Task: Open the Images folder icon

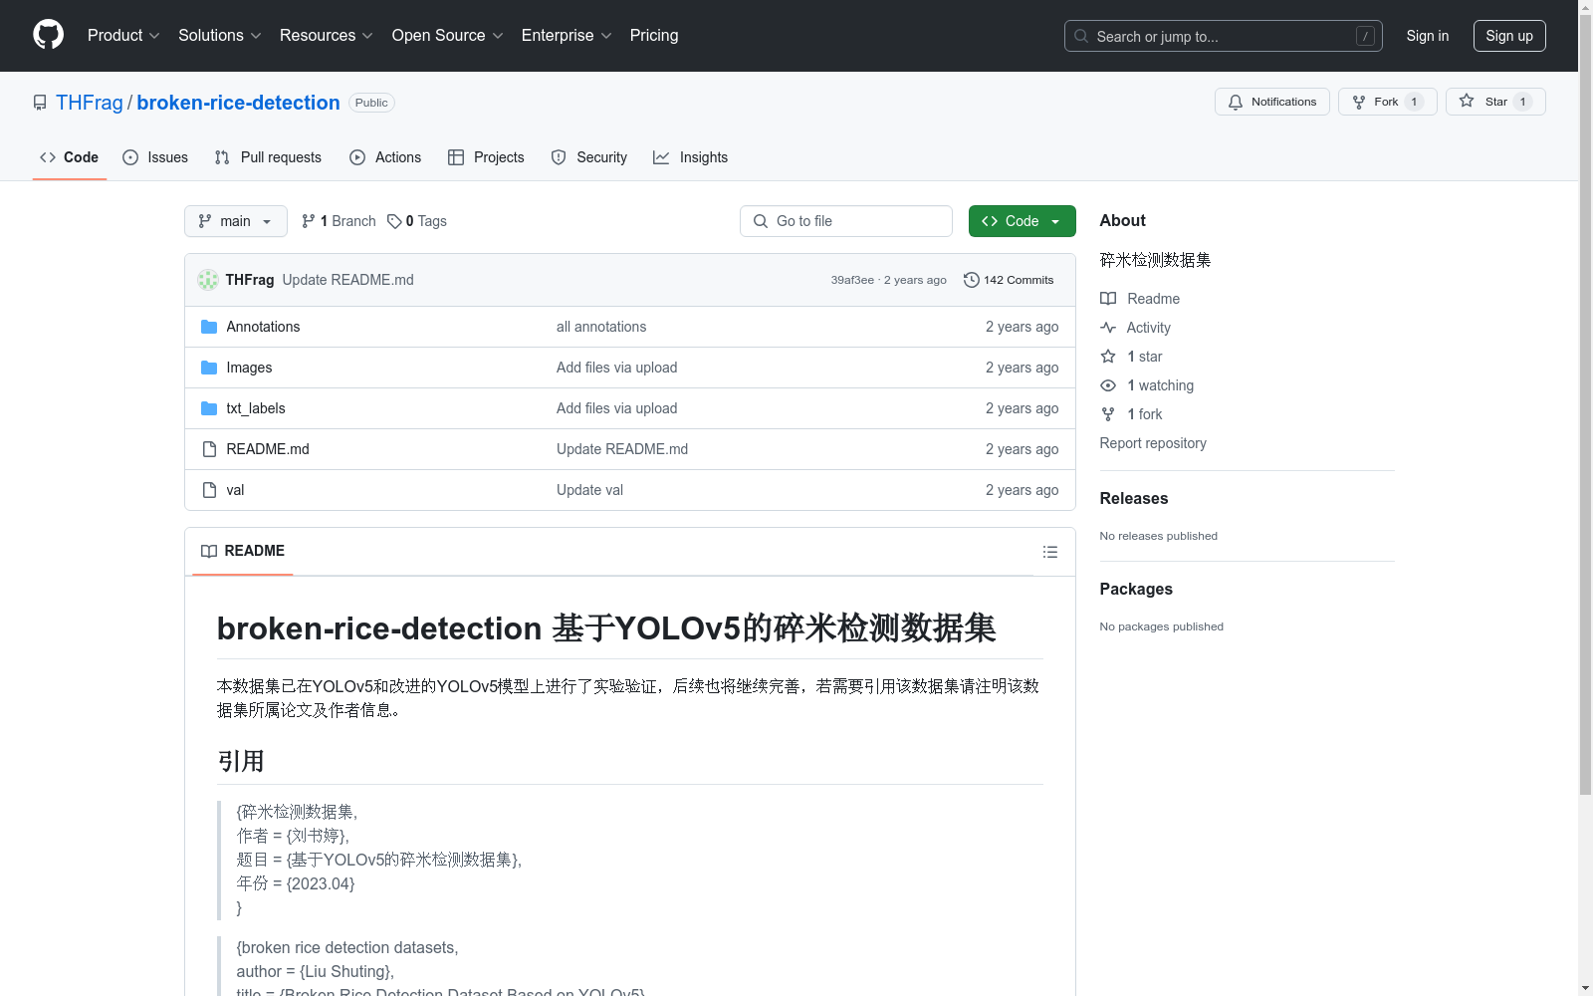Action: click(x=209, y=368)
